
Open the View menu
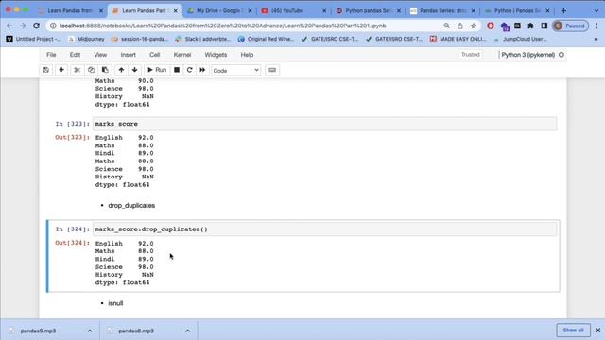coord(100,55)
